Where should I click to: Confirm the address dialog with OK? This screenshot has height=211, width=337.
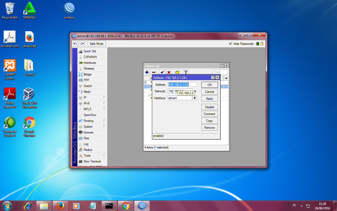pyautogui.click(x=210, y=85)
